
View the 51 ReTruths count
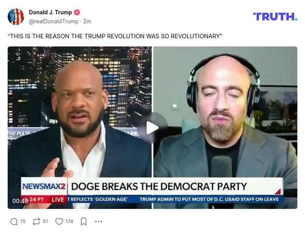[x=45, y=221]
